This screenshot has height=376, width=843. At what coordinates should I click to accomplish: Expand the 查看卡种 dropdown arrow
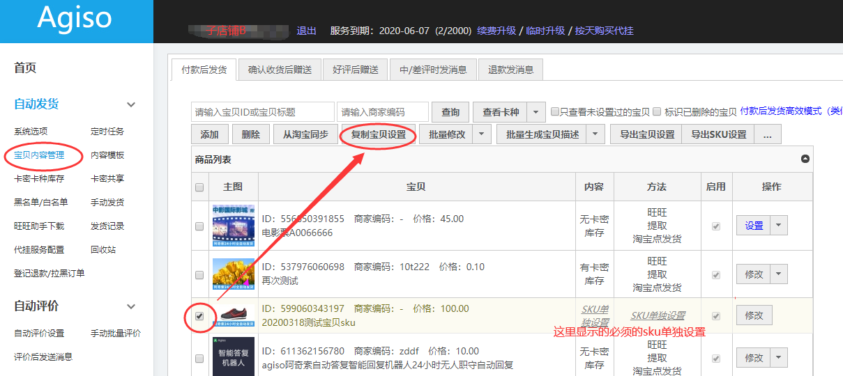[536, 112]
